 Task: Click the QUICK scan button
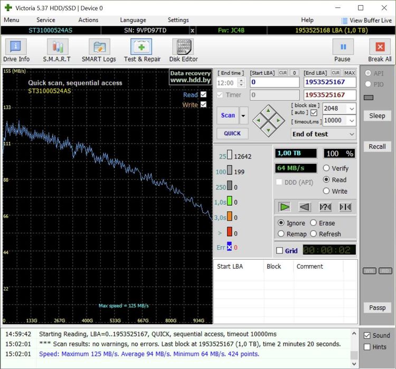(x=232, y=134)
